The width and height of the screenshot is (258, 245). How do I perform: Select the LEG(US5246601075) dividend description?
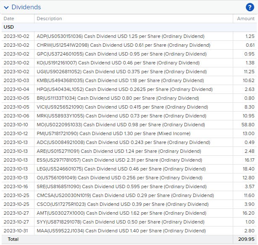tap(121, 169)
